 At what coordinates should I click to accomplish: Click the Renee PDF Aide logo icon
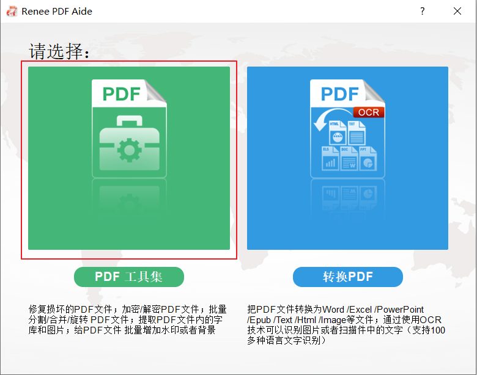coord(12,11)
